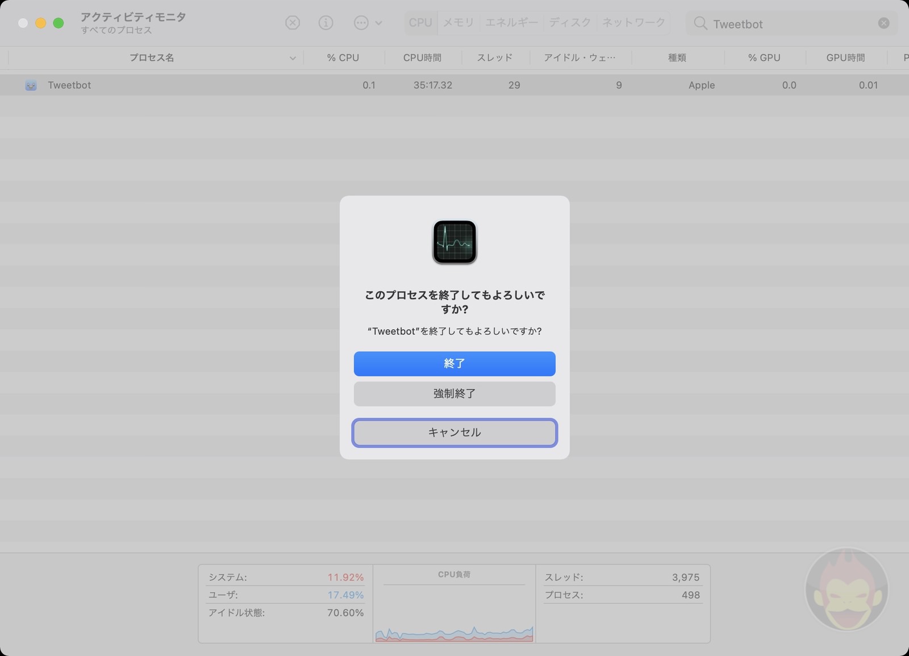Viewport: 909px width, 656px height.
Task: Click the Apple type cell for Tweetbot
Action: tap(702, 85)
